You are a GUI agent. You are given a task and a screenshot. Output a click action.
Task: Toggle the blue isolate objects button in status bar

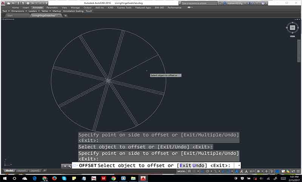tap(277, 171)
